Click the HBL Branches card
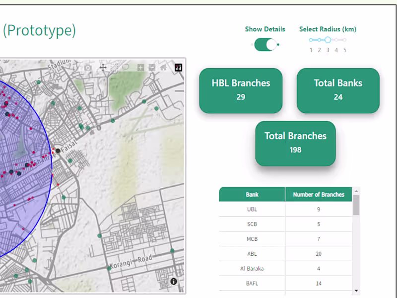The image size is (397, 298). point(241,90)
